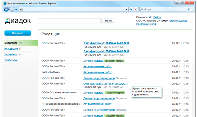197x117 pixels.
Task: Click the ИП Сидоооо...щров sender name
Action: pyautogui.click(x=61, y=104)
